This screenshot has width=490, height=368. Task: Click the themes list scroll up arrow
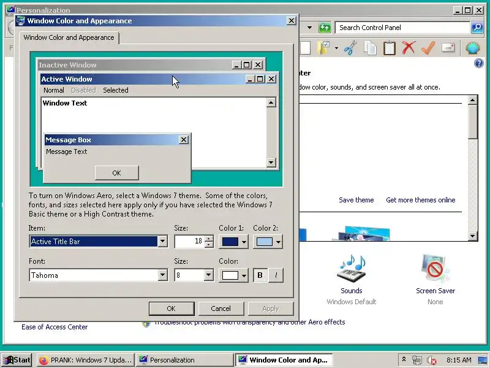(x=472, y=100)
